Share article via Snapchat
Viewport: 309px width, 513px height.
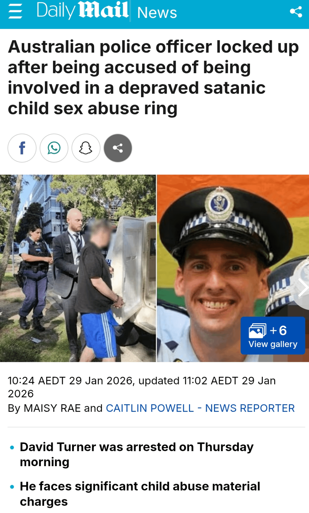click(86, 148)
